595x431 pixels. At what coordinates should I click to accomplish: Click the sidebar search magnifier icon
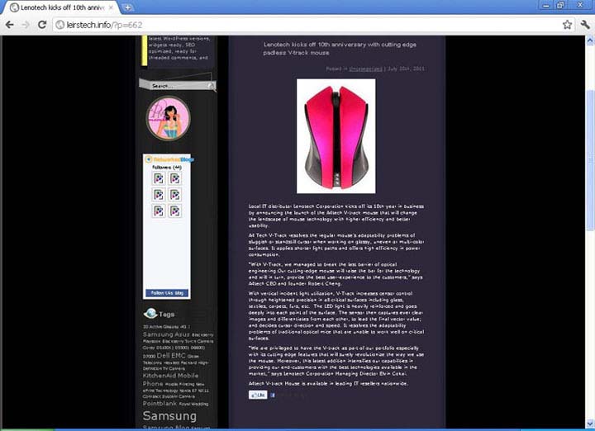point(212,85)
